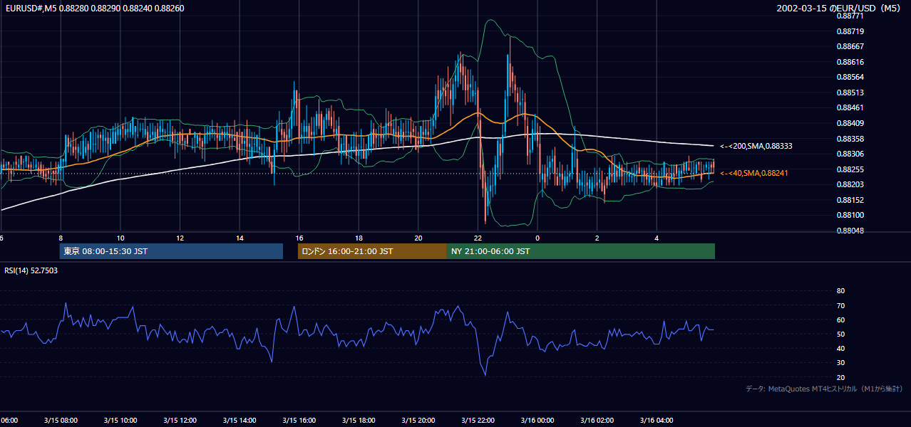The height and width of the screenshot is (427, 911).
Task: Click the 3/16 02:00 time label
Action: [x=597, y=420]
